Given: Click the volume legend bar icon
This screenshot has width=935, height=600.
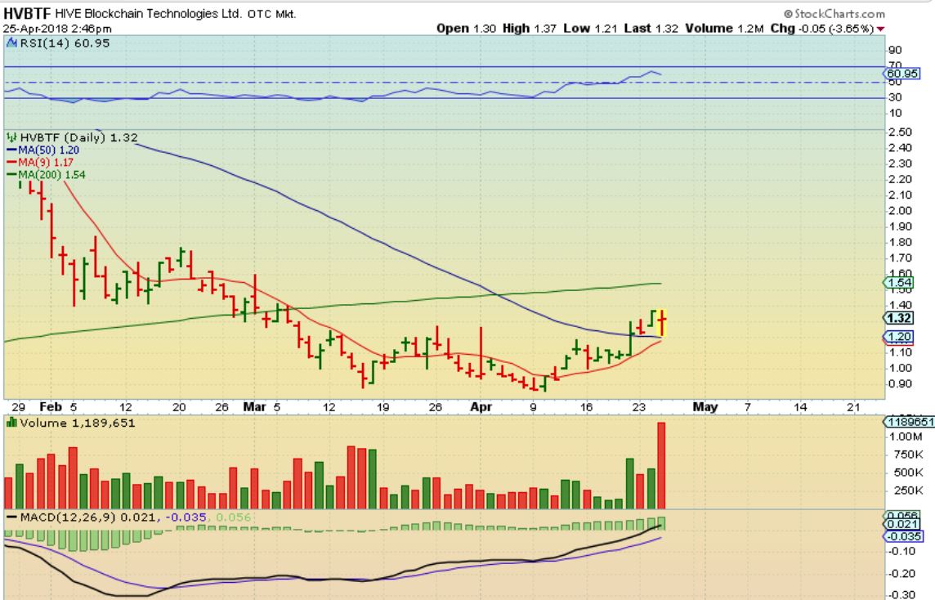Looking at the screenshot, I should click(11, 423).
